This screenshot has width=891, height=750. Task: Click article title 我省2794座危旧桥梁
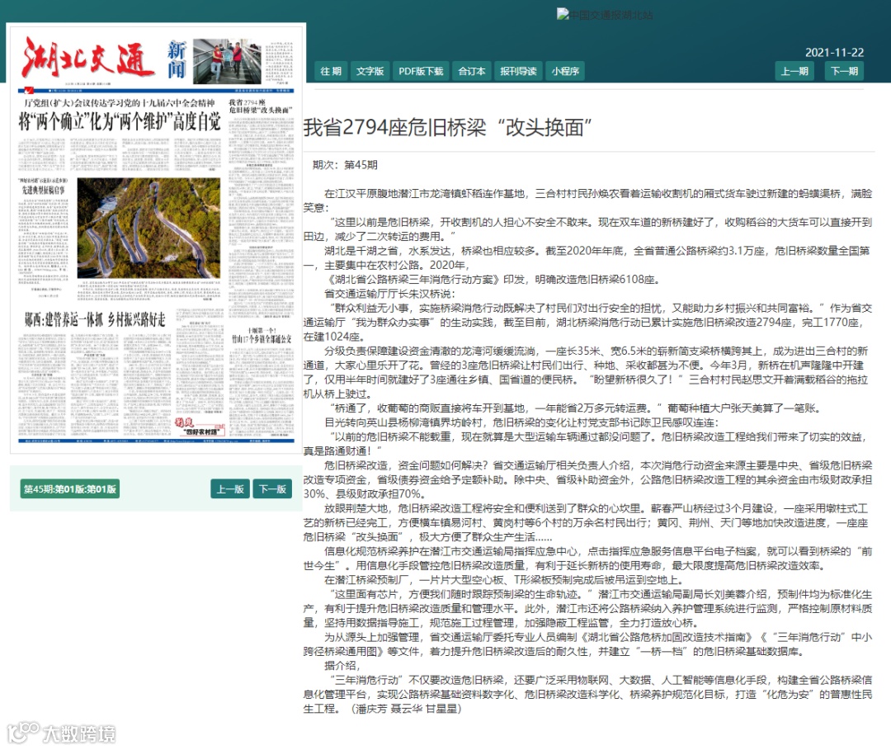point(447,127)
